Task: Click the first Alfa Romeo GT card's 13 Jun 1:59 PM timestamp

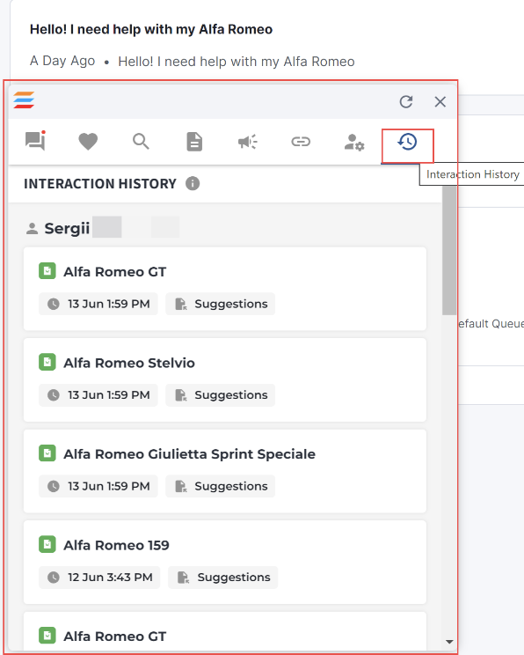Action: coord(98,304)
